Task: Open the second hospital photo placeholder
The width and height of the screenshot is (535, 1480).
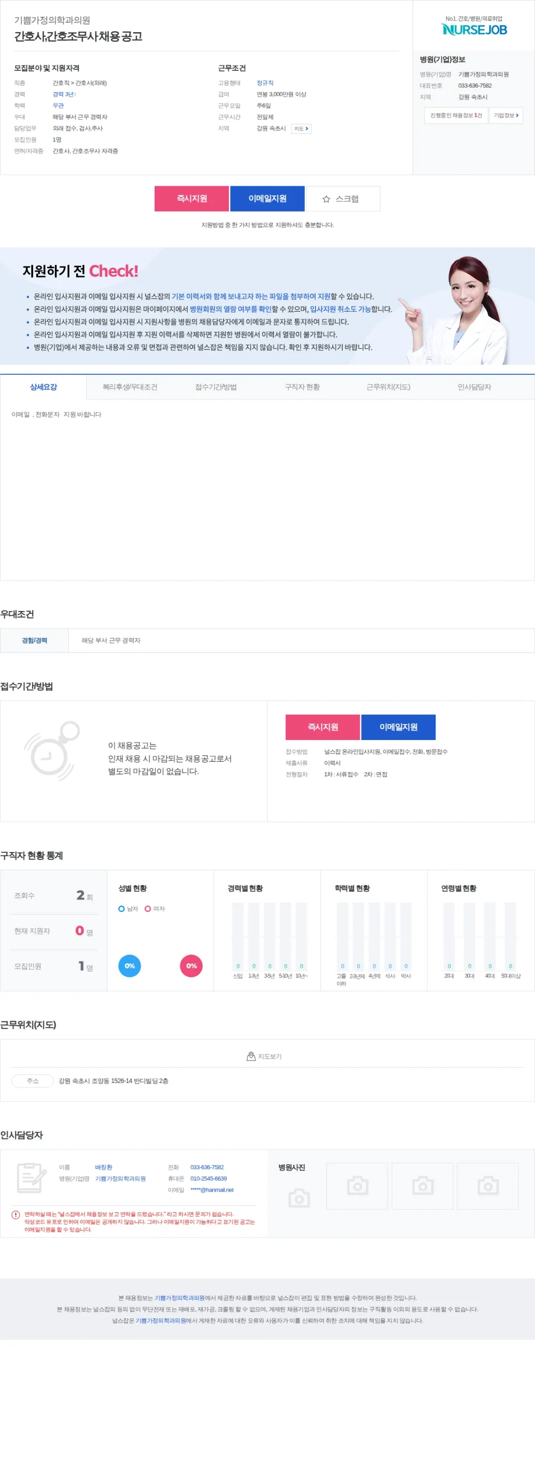Action: click(357, 1186)
